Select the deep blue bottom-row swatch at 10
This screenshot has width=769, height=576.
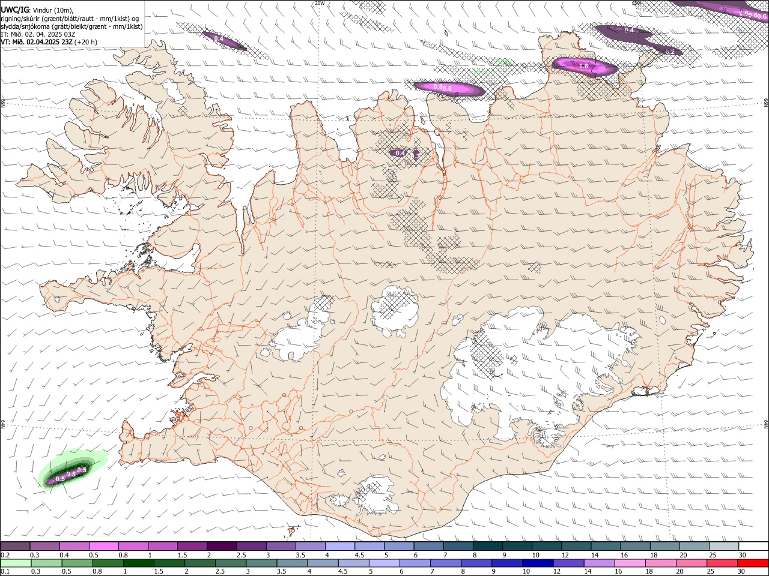coord(538,563)
